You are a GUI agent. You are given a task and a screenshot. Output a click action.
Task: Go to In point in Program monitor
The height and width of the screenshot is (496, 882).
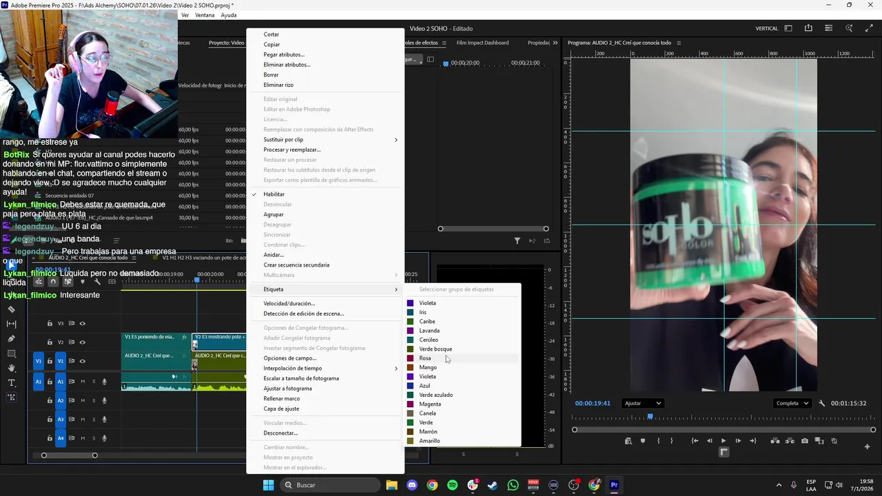(x=695, y=441)
